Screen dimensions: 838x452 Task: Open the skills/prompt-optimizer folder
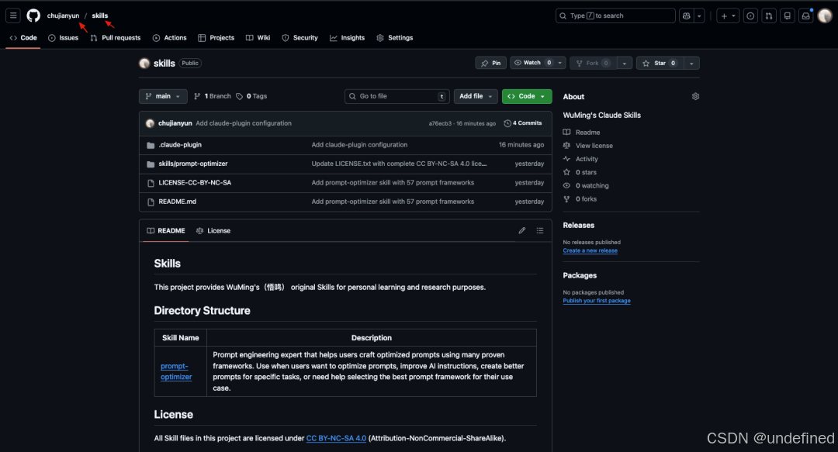pyautogui.click(x=193, y=164)
